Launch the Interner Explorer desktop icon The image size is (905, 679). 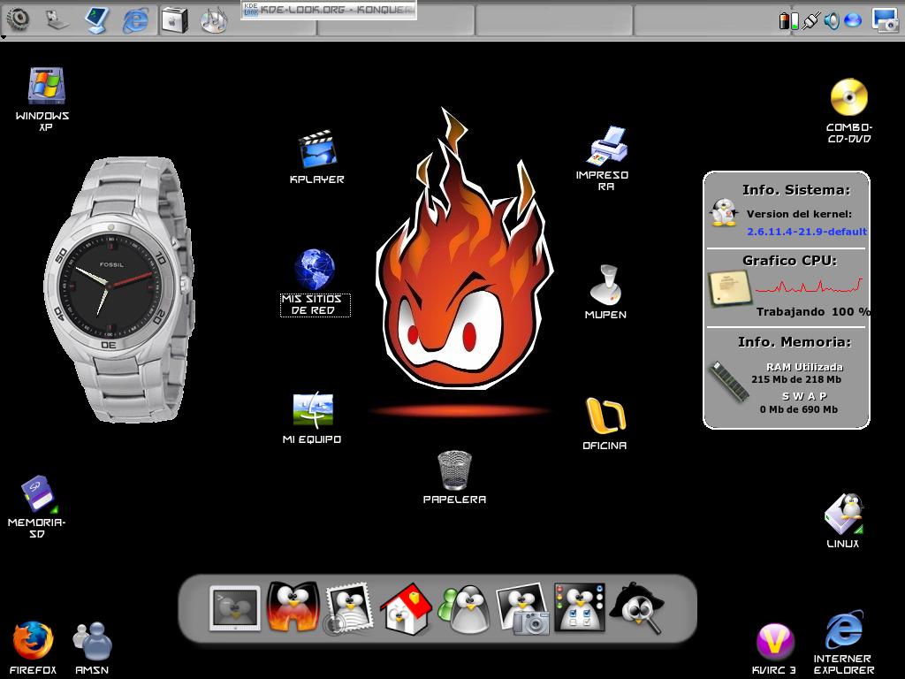pyautogui.click(x=844, y=630)
